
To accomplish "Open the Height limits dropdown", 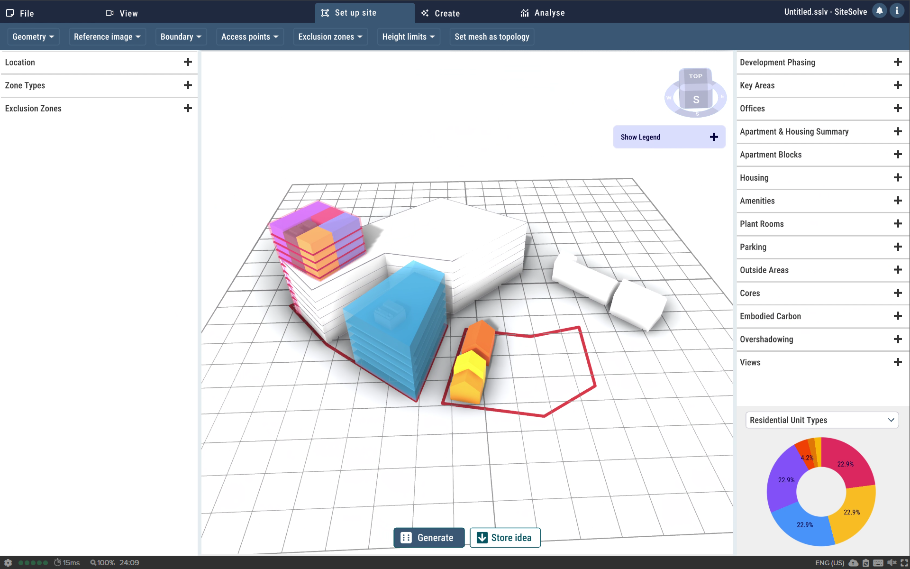I will 408,37.
